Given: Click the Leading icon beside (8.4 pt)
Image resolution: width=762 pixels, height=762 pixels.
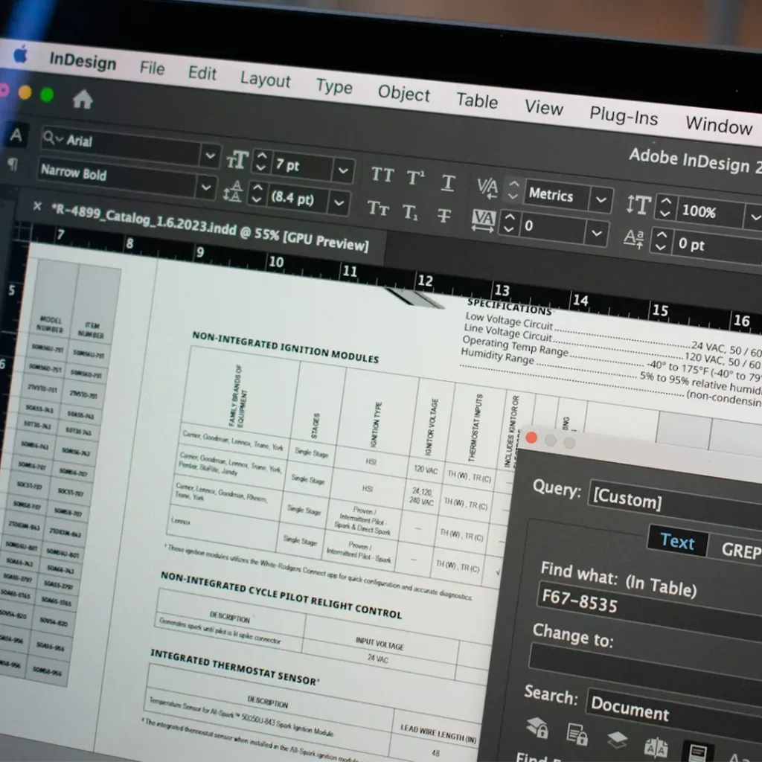Looking at the screenshot, I should pyautogui.click(x=233, y=191).
